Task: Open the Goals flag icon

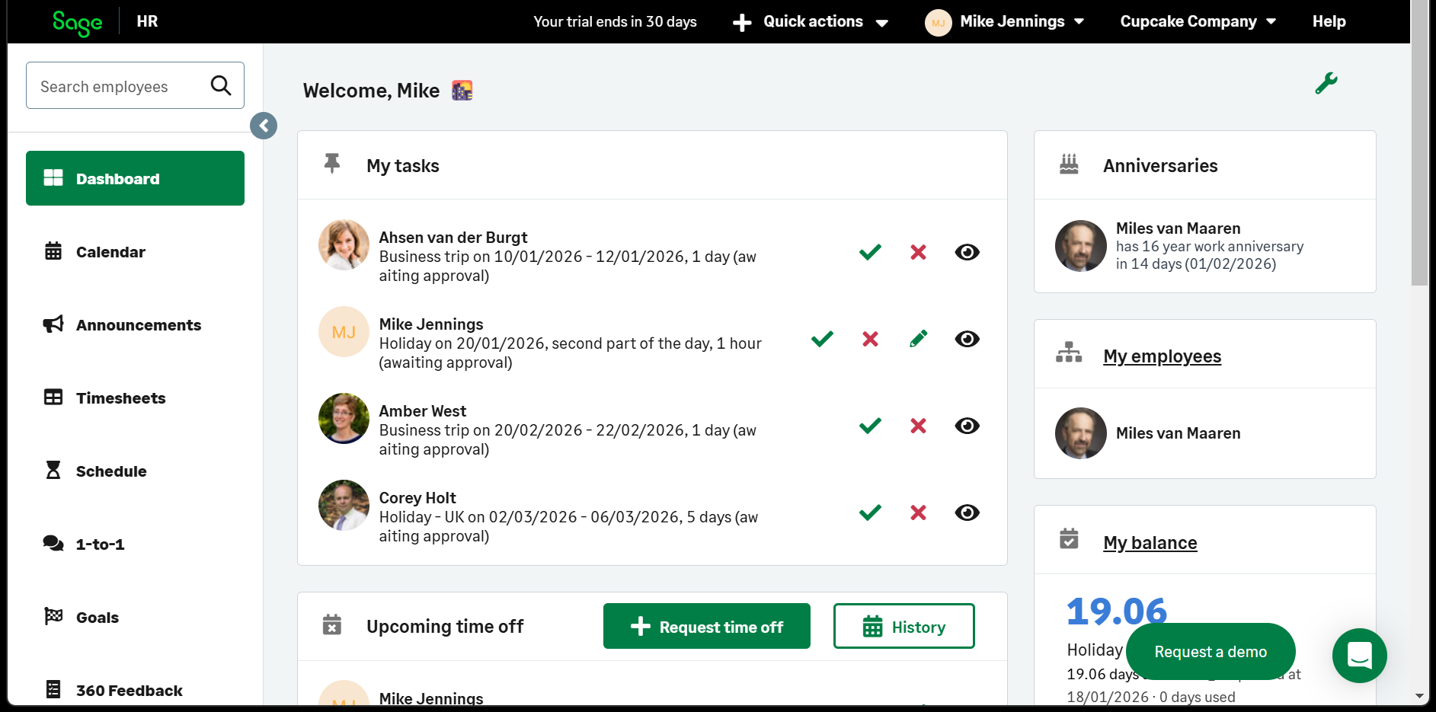Action: (53, 617)
